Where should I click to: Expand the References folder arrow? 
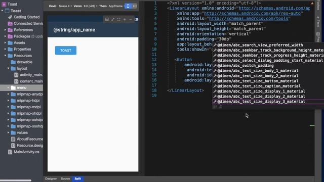5,30
